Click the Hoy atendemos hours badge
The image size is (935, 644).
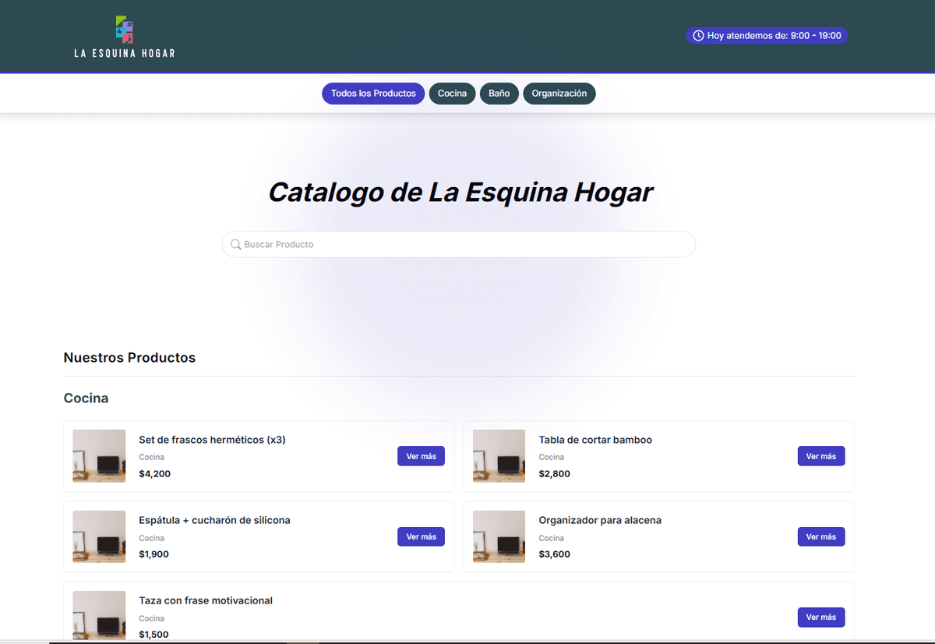[766, 35]
